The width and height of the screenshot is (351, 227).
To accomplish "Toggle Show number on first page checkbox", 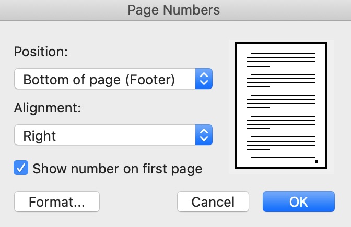I will click(21, 168).
